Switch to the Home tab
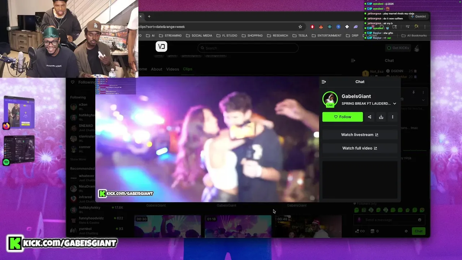 [143, 69]
